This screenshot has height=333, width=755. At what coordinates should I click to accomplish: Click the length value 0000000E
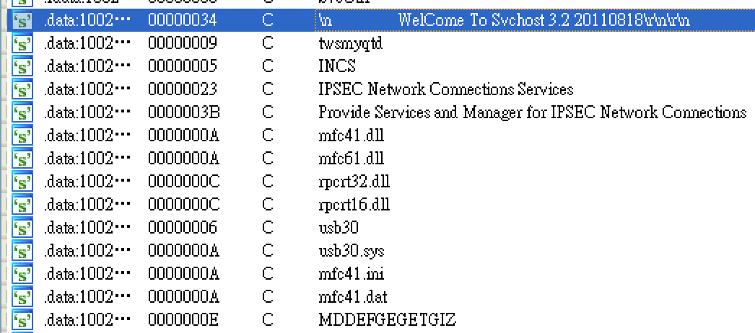(183, 320)
